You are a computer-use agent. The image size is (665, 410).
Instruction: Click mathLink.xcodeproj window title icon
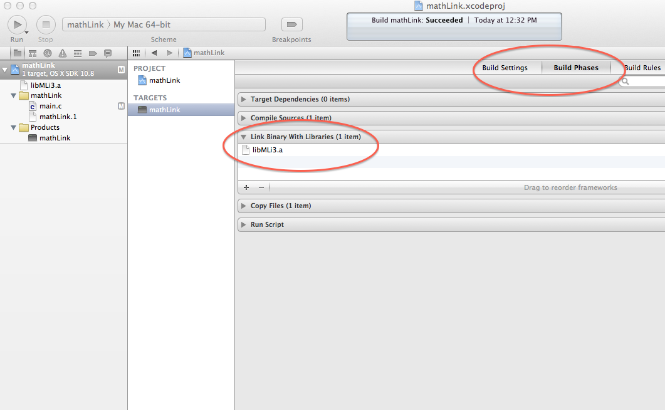419,6
